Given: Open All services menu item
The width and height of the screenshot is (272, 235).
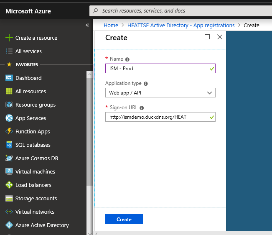Looking at the screenshot, I should pos(28,51).
